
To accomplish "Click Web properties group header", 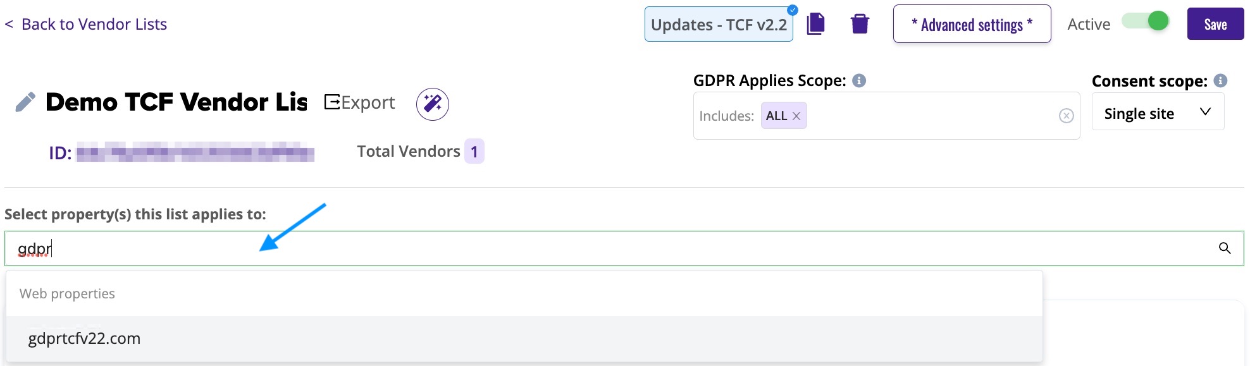I will (67, 293).
